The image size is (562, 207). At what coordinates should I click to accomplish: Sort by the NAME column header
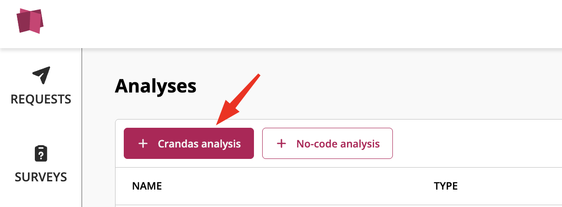[147, 186]
